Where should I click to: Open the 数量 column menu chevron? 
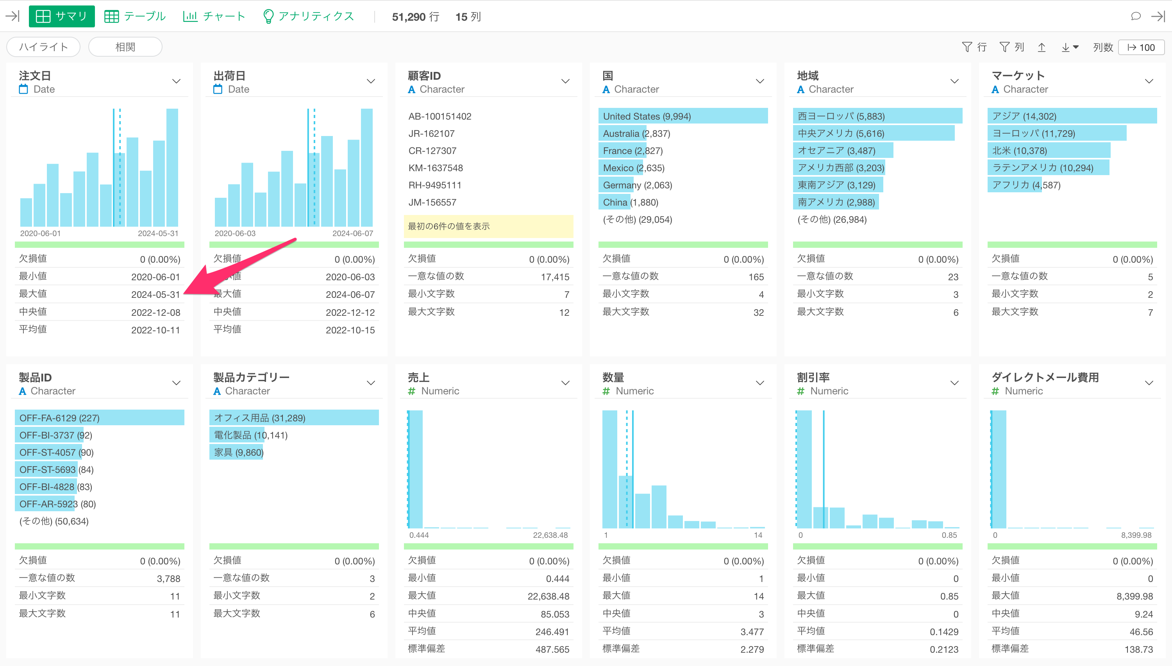760,383
